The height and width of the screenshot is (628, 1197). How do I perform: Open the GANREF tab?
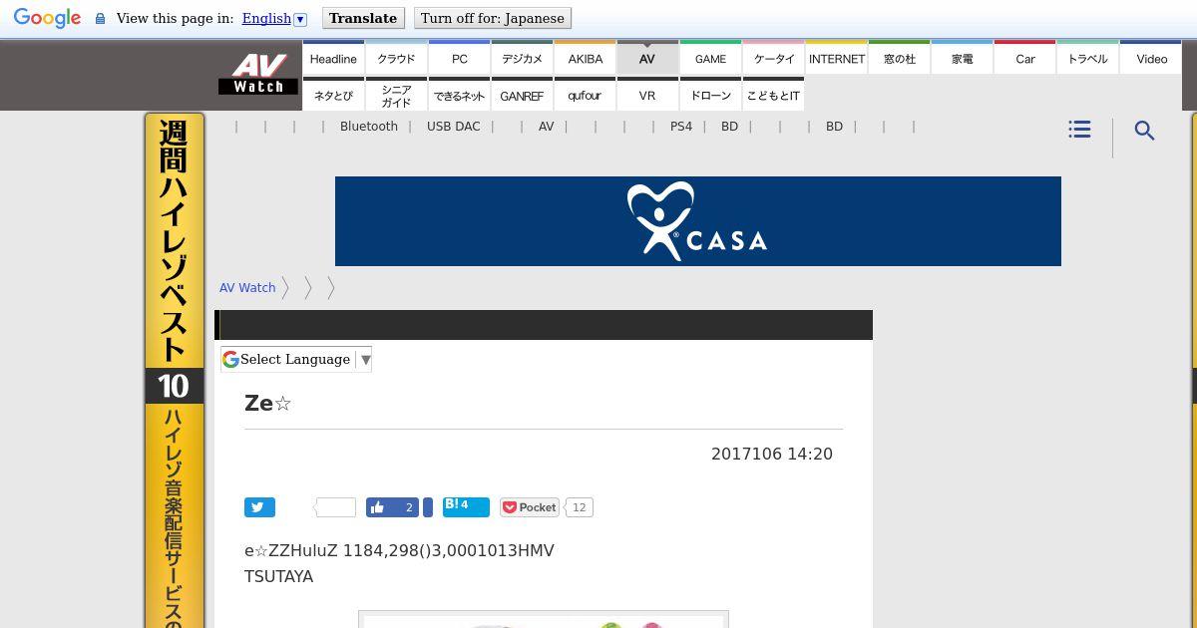point(522,95)
